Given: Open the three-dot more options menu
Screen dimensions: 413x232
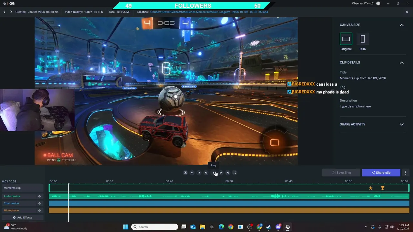Looking at the screenshot, I should 406,173.
